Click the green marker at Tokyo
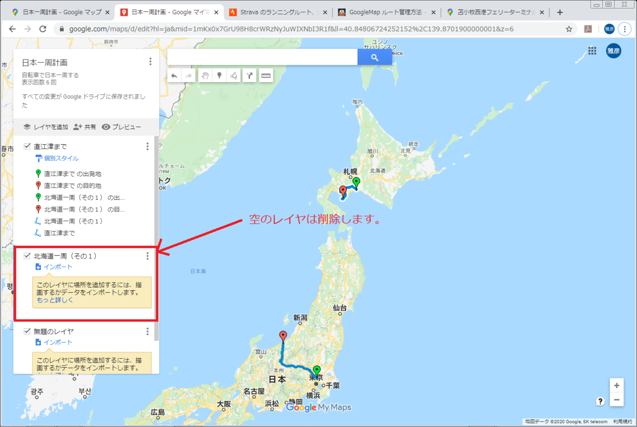This screenshot has width=637, height=427. tap(317, 371)
